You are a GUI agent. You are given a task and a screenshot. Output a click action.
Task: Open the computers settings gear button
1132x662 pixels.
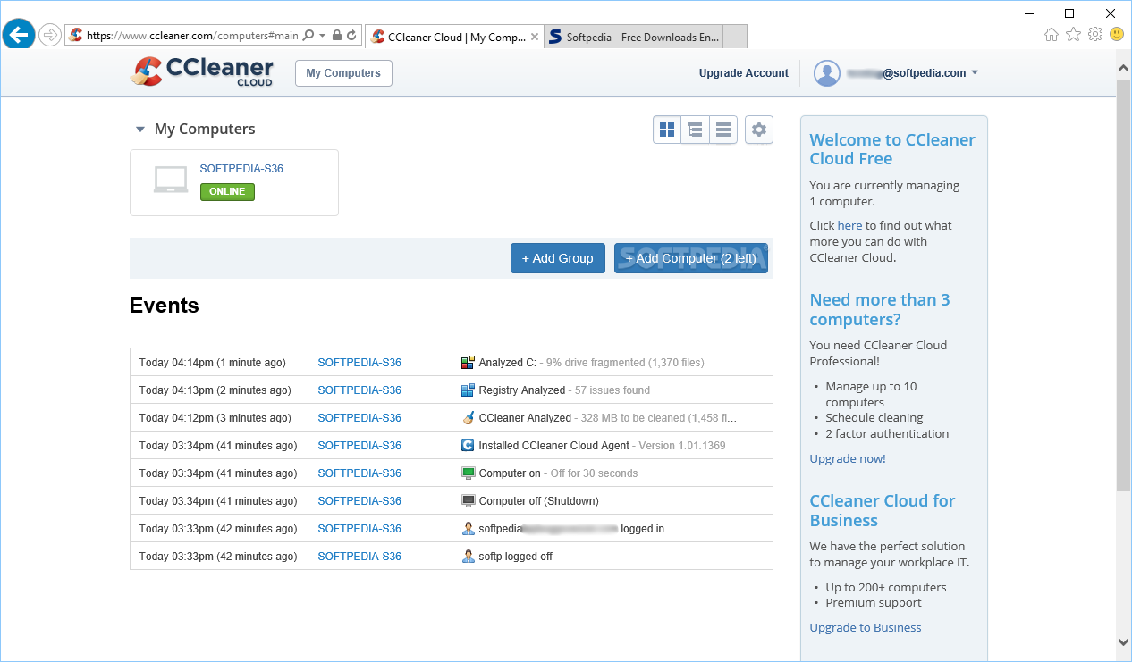click(759, 130)
